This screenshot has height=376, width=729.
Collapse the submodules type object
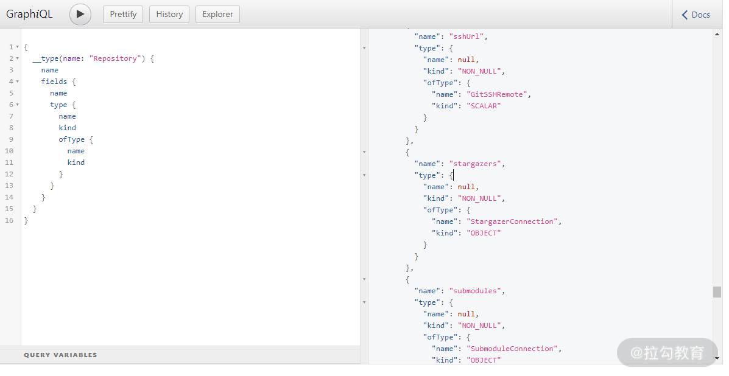[364, 302]
